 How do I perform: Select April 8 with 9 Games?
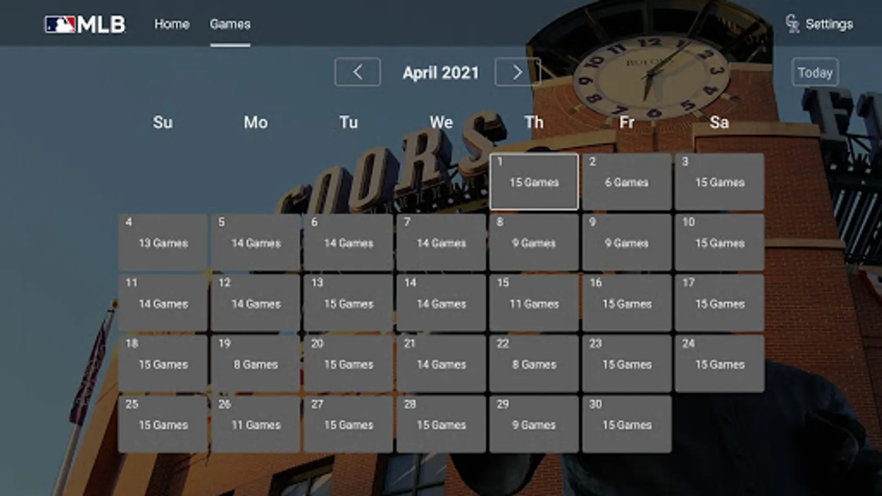coord(534,242)
